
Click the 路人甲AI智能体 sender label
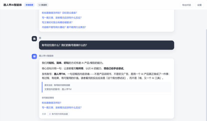(x=46, y=56)
